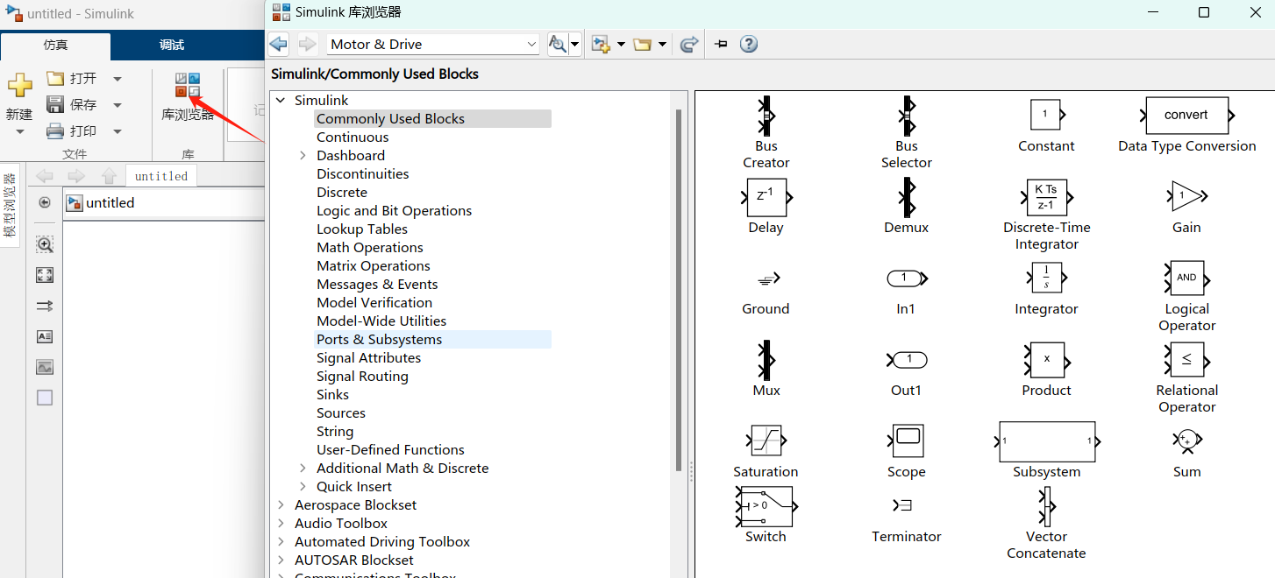This screenshot has width=1275, height=578.
Task: Open the 模型浏览器 side tab
Action: [x=10, y=206]
